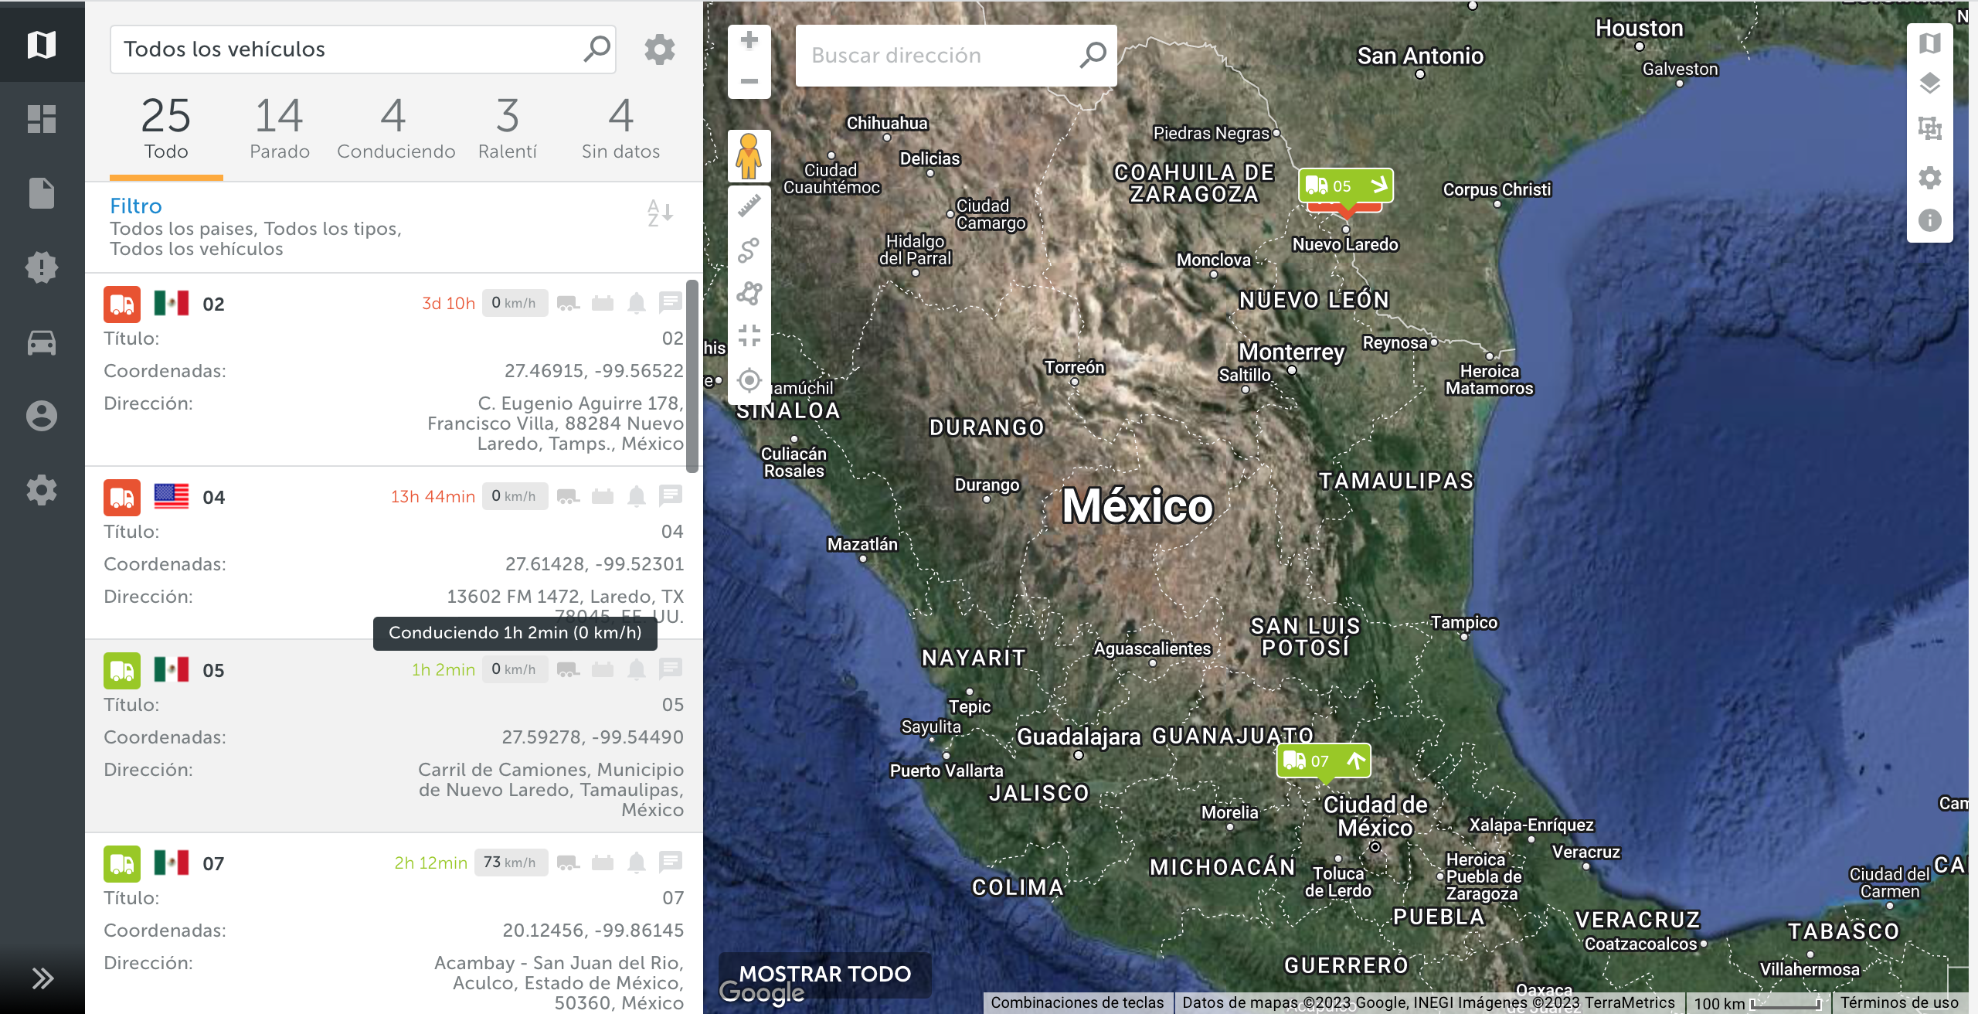Click bell icon on vehicle 04 row

(x=637, y=496)
